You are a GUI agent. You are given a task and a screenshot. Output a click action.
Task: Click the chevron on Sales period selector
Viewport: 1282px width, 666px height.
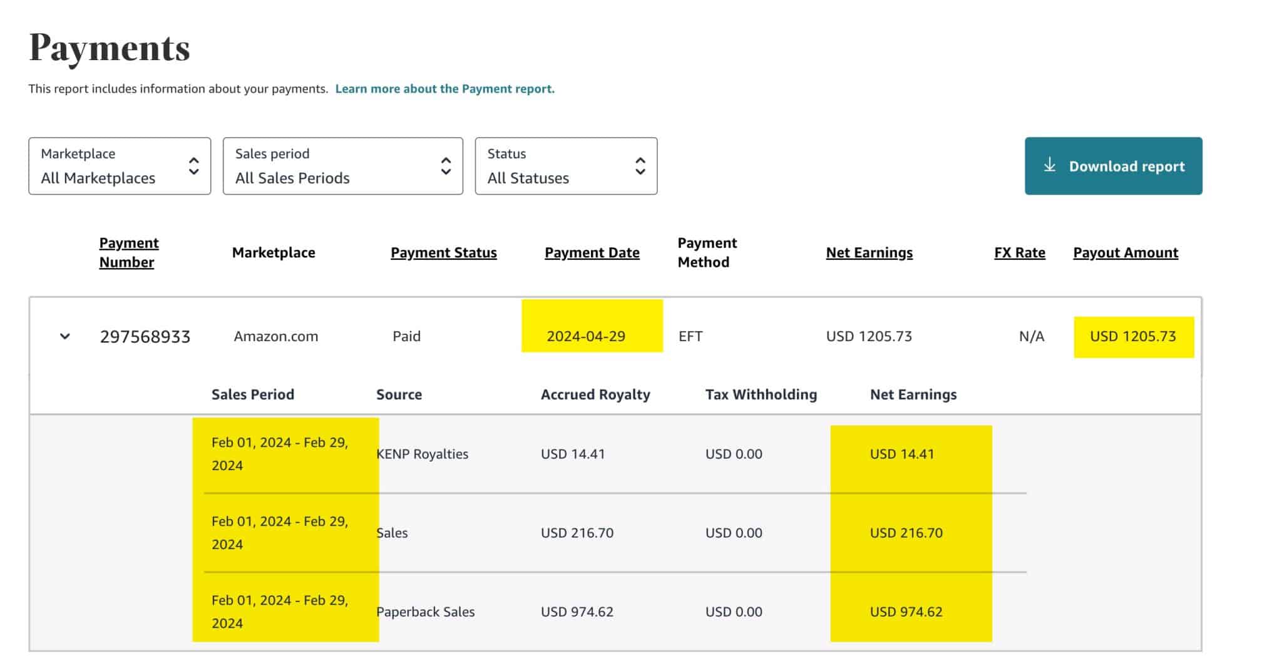click(445, 166)
